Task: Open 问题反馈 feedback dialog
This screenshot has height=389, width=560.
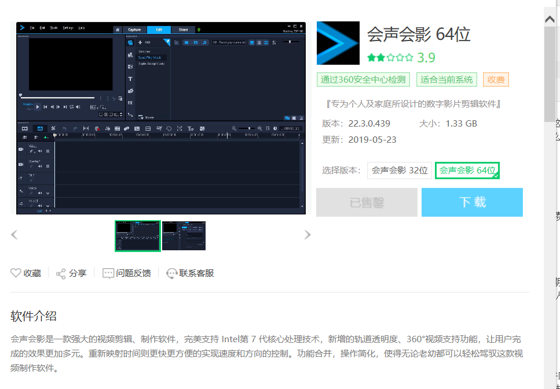Action: click(127, 273)
